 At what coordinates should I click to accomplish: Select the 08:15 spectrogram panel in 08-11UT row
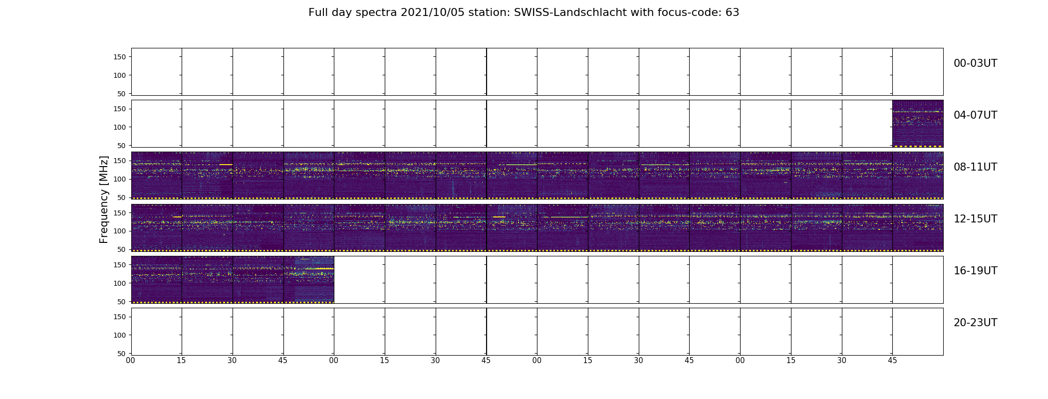[207, 176]
